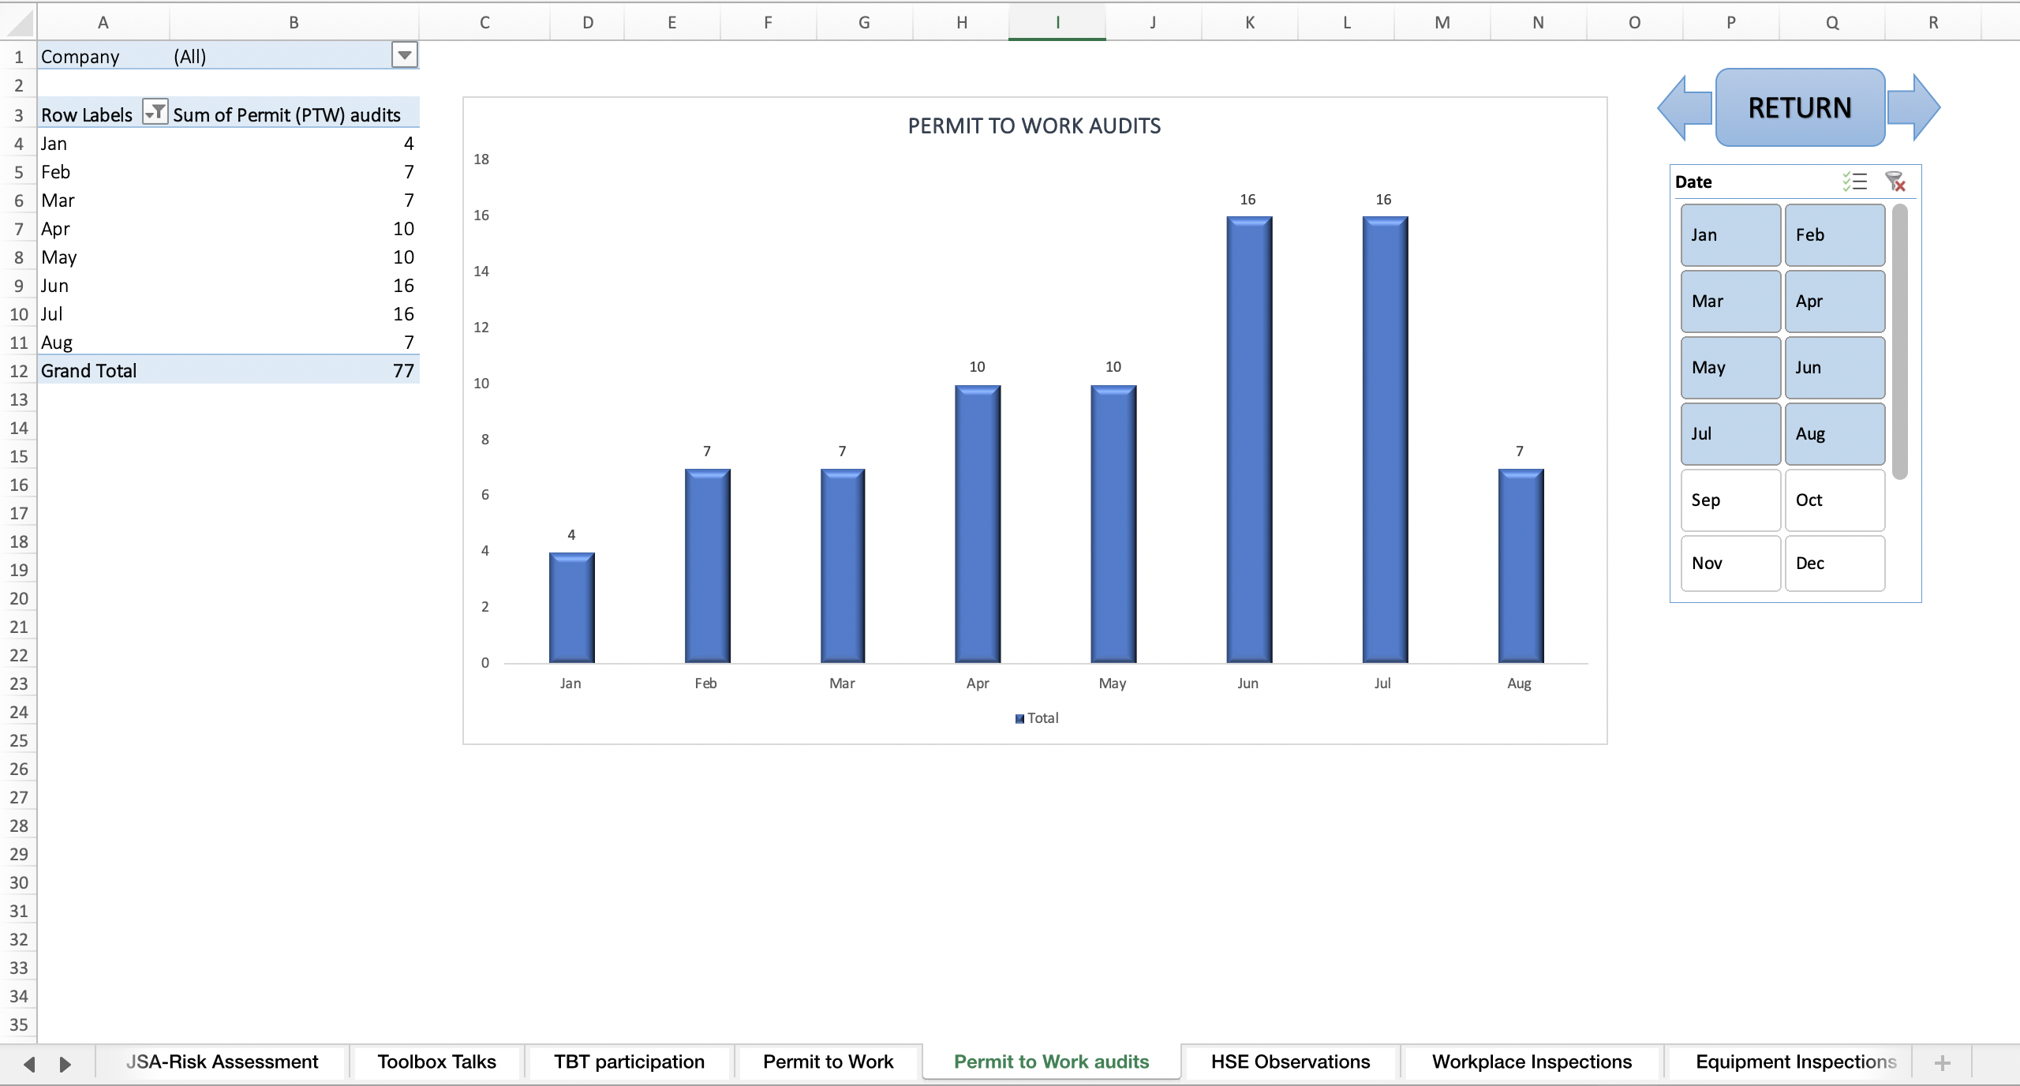Screen dimensions: 2020x1086
Task: Add a new worksheet with the plus icon
Action: pos(1943,1062)
